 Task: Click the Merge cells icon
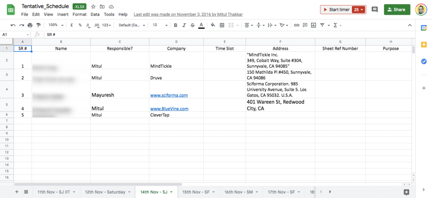tap(231, 25)
